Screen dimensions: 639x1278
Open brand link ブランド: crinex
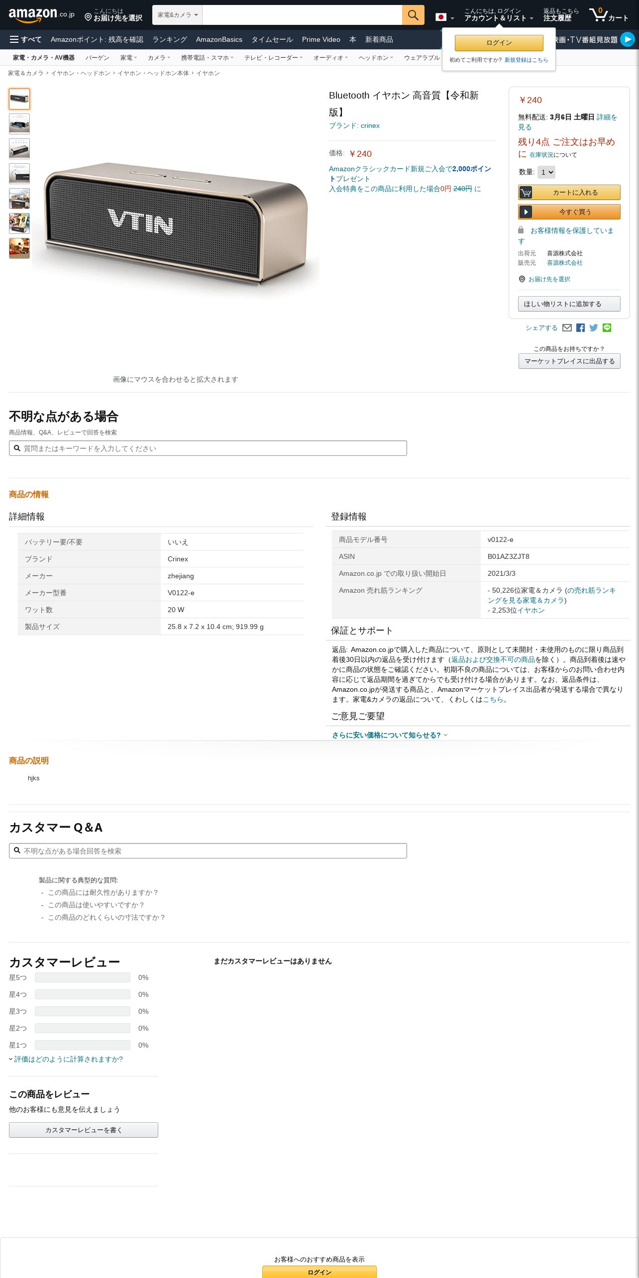coord(354,125)
